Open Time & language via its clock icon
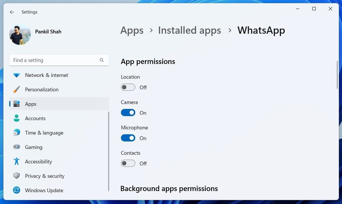This screenshot has width=342, height=204. click(x=16, y=133)
